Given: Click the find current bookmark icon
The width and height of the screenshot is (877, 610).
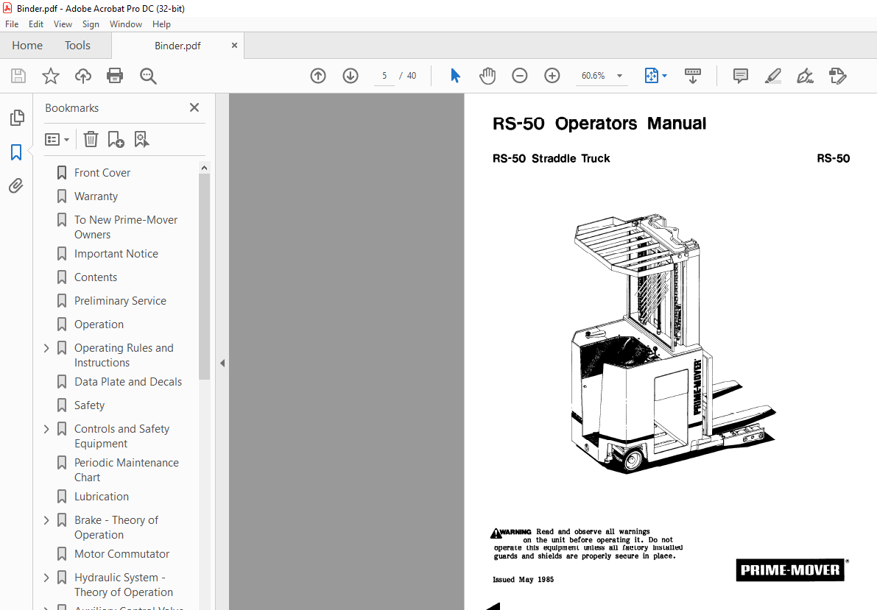Looking at the screenshot, I should click(141, 139).
